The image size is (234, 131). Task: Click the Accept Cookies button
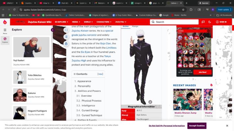point(197,125)
